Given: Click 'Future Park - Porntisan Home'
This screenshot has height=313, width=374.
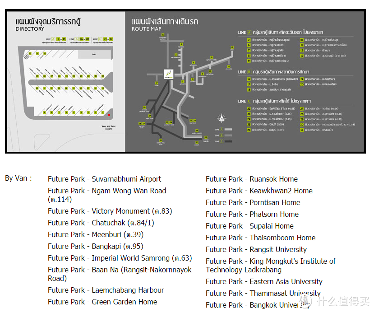Looking at the screenshot, I should pos(253,202).
